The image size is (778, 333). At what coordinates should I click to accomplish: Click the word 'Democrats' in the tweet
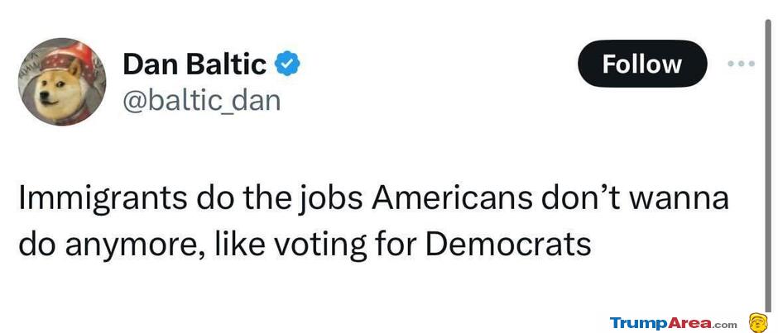pyautogui.click(x=508, y=243)
